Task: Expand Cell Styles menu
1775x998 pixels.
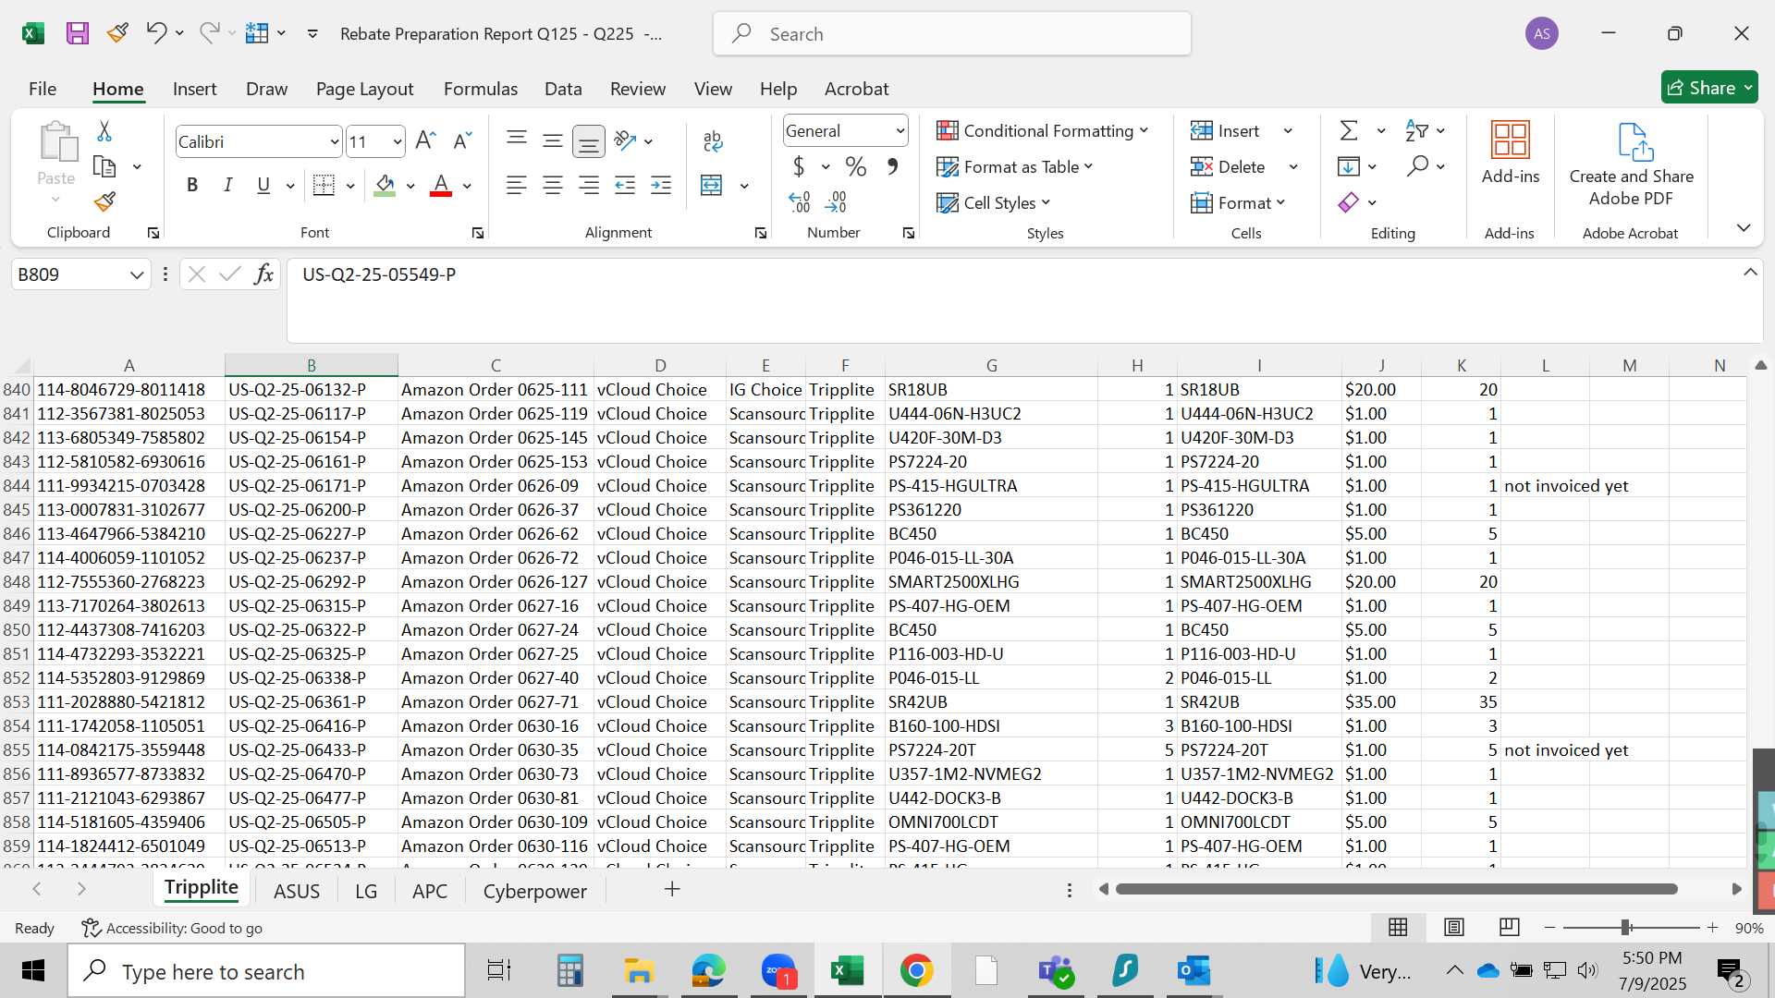Action: pyautogui.click(x=994, y=202)
